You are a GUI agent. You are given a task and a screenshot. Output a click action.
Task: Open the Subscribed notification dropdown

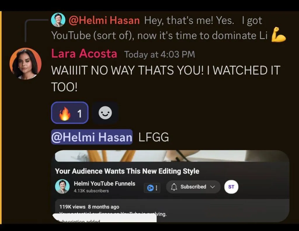coord(193,187)
